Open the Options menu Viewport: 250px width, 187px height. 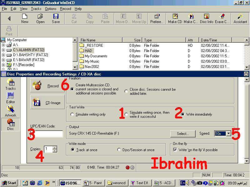(51, 9)
